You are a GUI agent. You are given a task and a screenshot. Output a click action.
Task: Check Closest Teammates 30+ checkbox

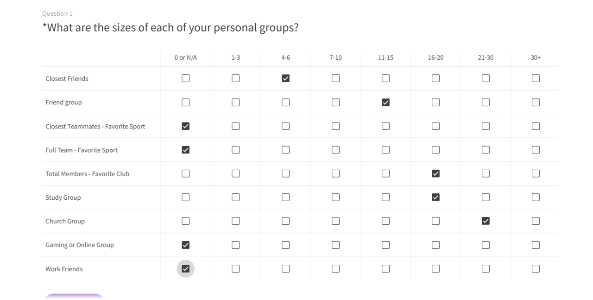(x=536, y=126)
